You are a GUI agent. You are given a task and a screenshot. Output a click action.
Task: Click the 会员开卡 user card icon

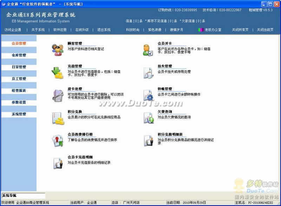tap(148, 50)
